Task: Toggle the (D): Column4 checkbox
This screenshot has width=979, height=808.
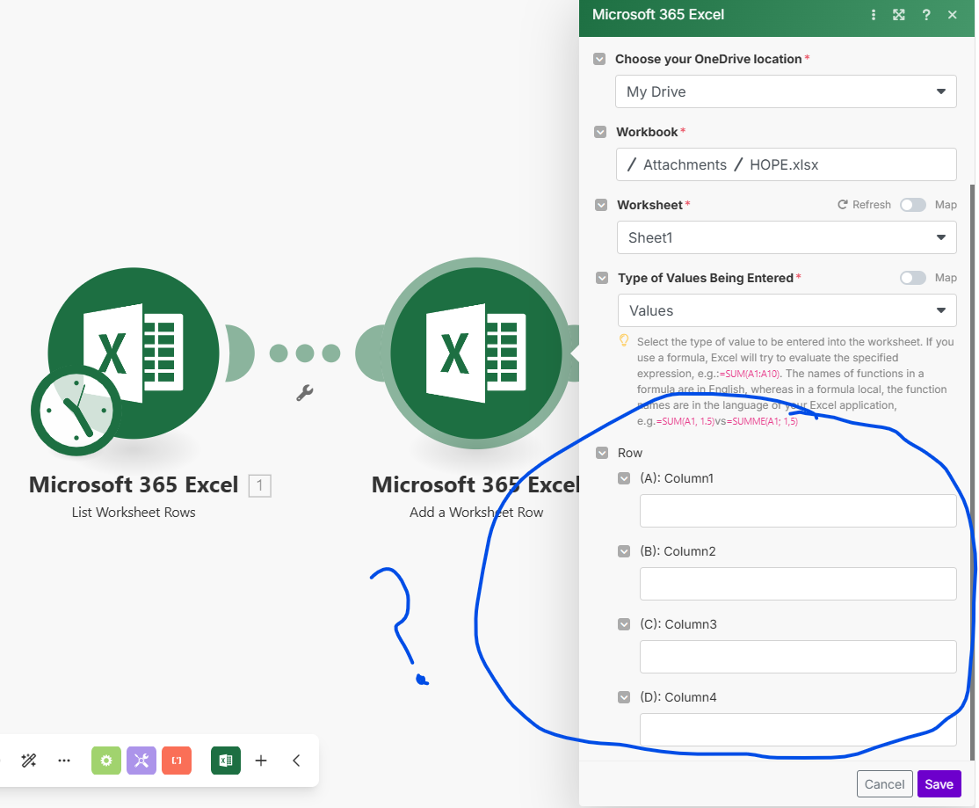Action: [x=624, y=697]
